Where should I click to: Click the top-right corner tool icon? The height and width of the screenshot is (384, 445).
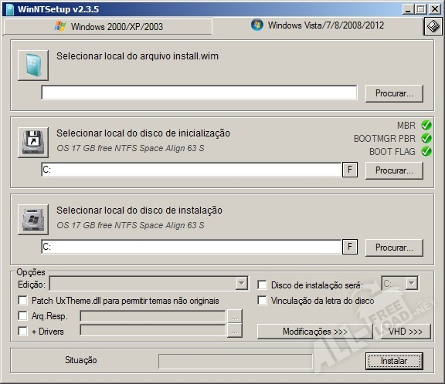click(433, 26)
